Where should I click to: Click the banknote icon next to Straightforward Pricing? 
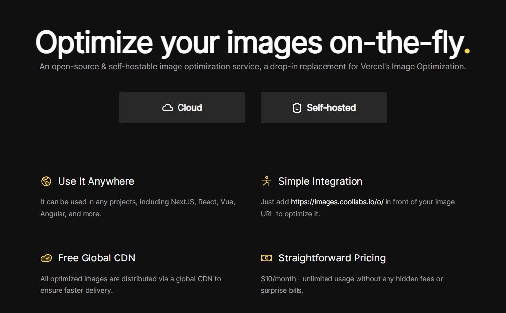coord(266,257)
